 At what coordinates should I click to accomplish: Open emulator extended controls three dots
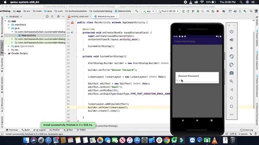[x=231, y=114]
